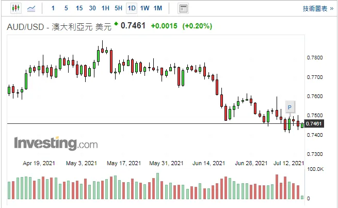Click the +0.0015 change value

tap(164, 26)
